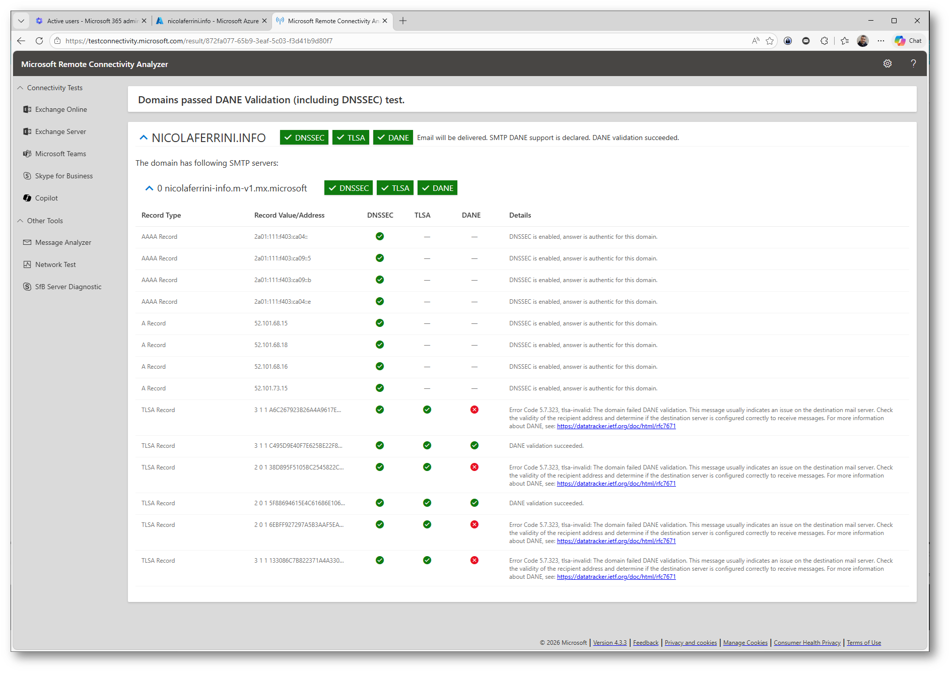Open a new browser tab

(403, 21)
